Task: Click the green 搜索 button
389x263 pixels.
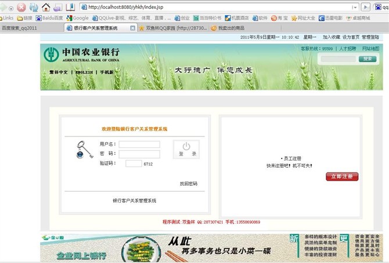Action: coord(368,59)
